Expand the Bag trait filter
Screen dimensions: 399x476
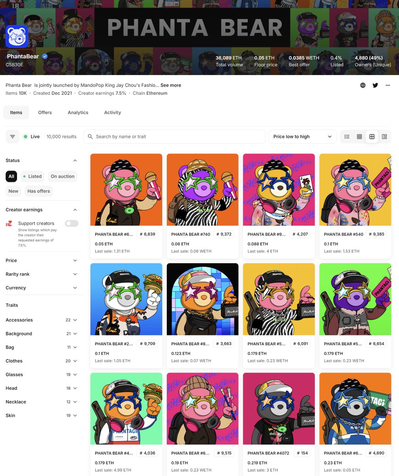[42, 347]
